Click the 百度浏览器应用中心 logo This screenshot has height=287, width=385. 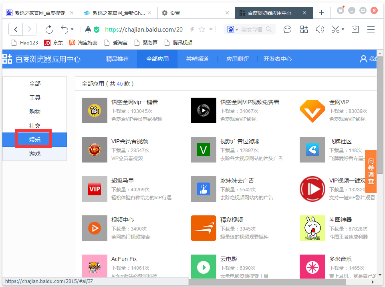click(x=42, y=59)
